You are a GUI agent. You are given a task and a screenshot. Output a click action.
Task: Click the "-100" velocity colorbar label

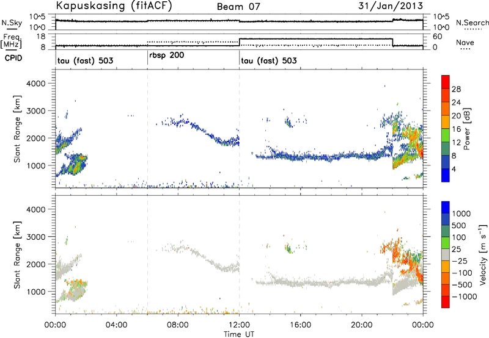point(462,273)
